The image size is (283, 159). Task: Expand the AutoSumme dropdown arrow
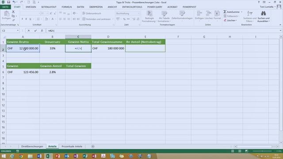pyautogui.click(x=242, y=12)
